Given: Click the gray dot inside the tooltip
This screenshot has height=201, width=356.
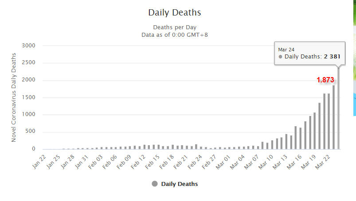Looking at the screenshot, I should coord(281,57).
